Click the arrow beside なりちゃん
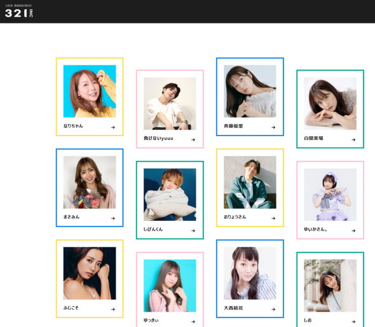375x327 pixels. (113, 127)
